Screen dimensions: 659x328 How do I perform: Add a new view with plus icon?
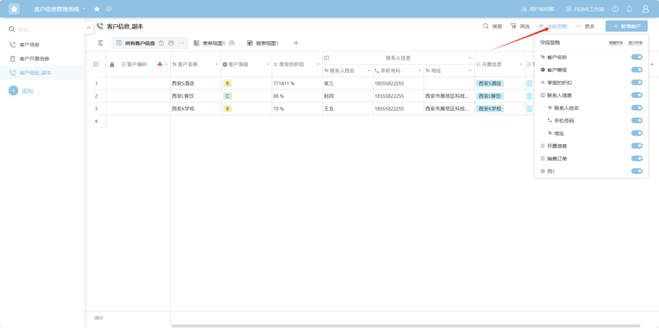pyautogui.click(x=296, y=43)
